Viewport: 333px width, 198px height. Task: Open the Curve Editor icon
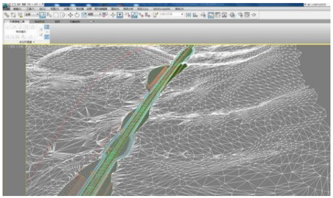pos(218,15)
